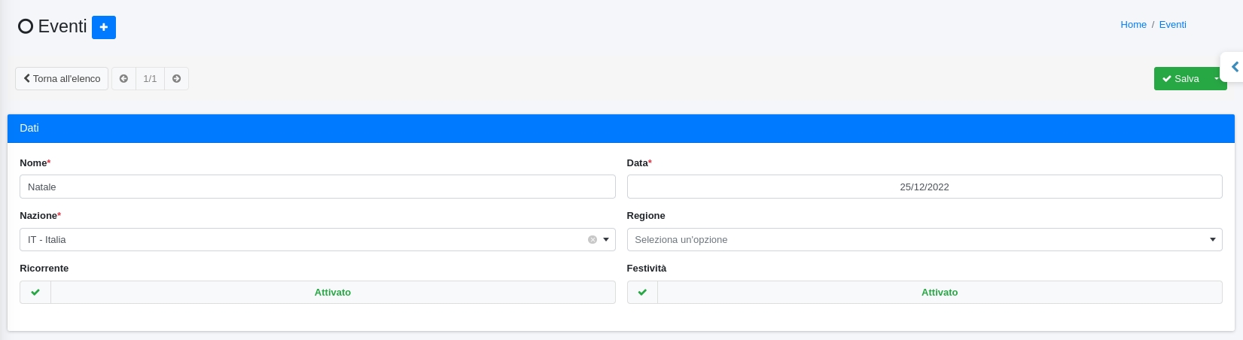Expand the right sidebar chevron tab
Screen dimensions: 1243x340
pyautogui.click(x=1234, y=67)
